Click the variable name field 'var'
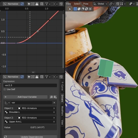This screenshot has width=138, height=138. (x=31, y=103)
